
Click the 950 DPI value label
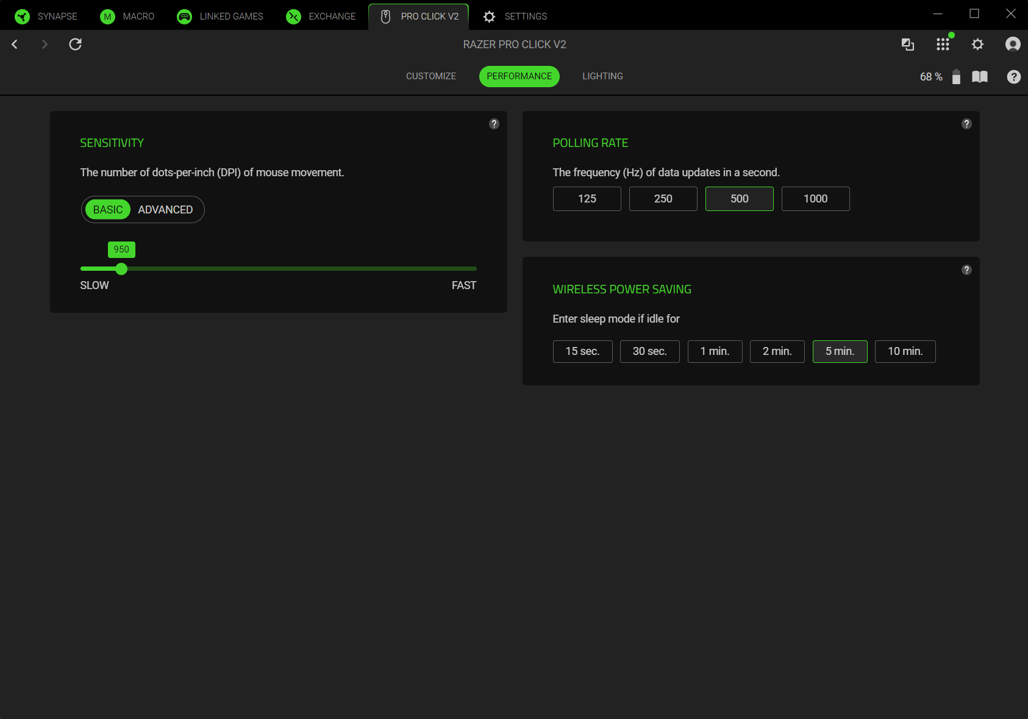[x=121, y=249]
